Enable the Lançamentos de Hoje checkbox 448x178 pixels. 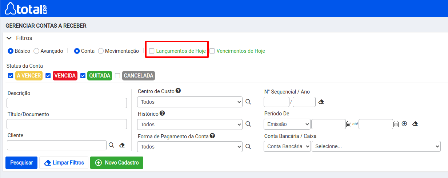point(152,51)
